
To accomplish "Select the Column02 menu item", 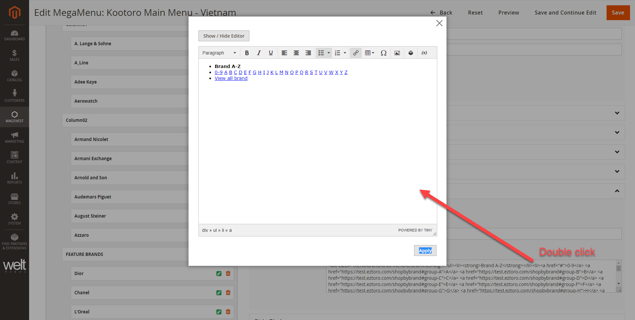I will (x=125, y=120).
